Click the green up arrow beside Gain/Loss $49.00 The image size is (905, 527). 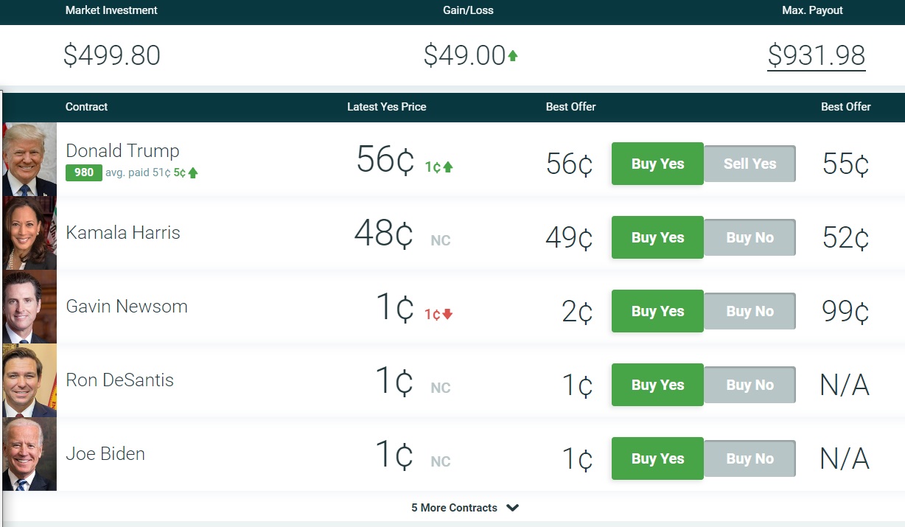pos(513,55)
